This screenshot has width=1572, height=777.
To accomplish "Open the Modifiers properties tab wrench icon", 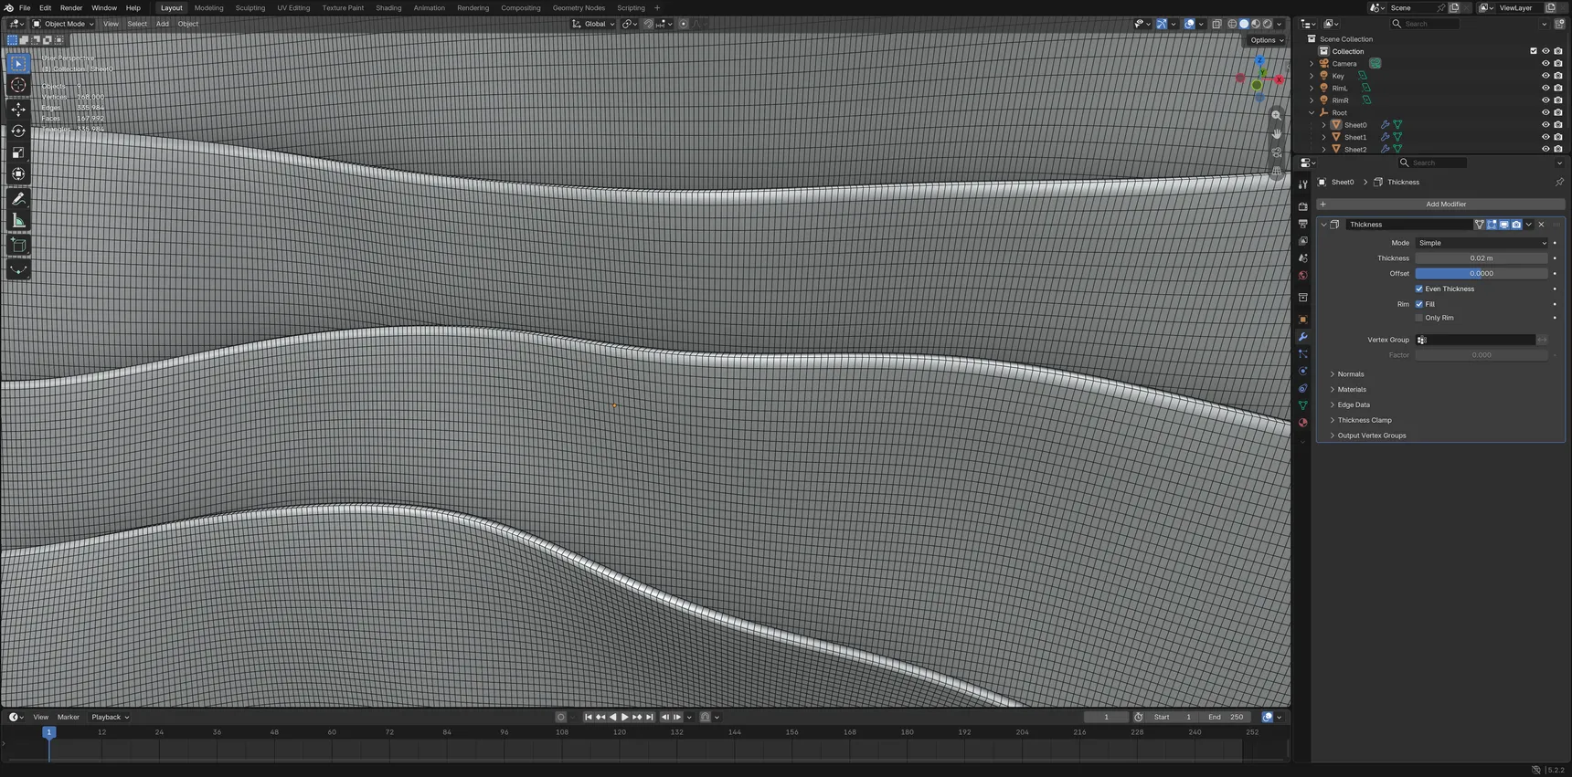I will click(x=1303, y=337).
